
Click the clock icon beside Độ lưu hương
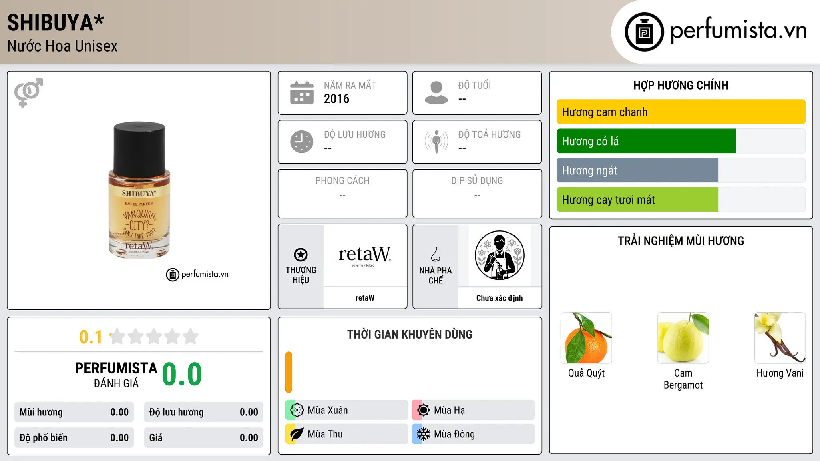click(302, 142)
